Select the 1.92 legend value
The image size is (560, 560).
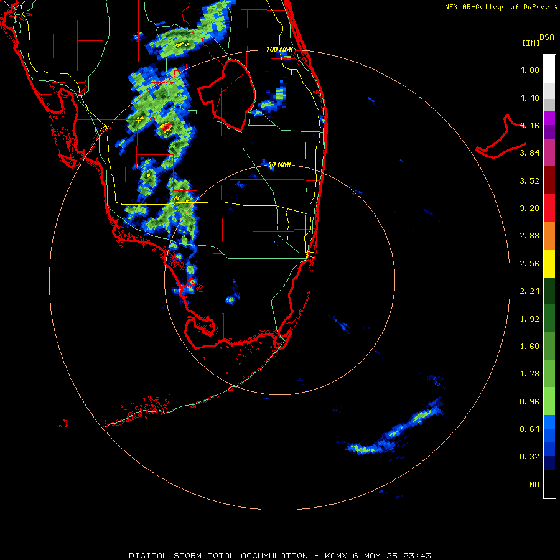530,319
